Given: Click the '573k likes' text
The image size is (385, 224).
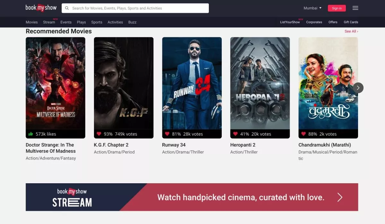Looking at the screenshot, I should coord(46,134).
